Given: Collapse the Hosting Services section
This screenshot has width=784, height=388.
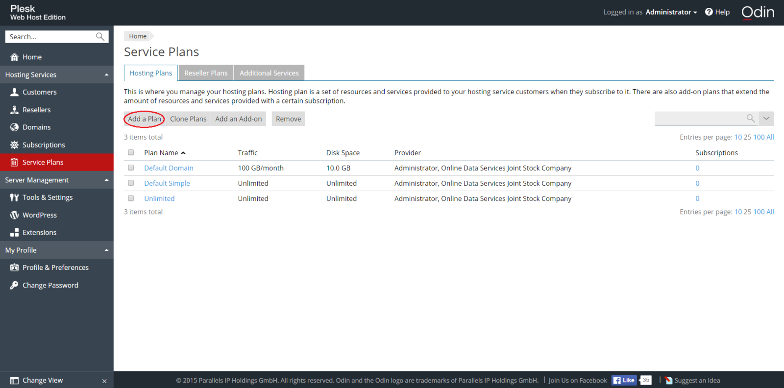Looking at the screenshot, I should tap(106, 75).
